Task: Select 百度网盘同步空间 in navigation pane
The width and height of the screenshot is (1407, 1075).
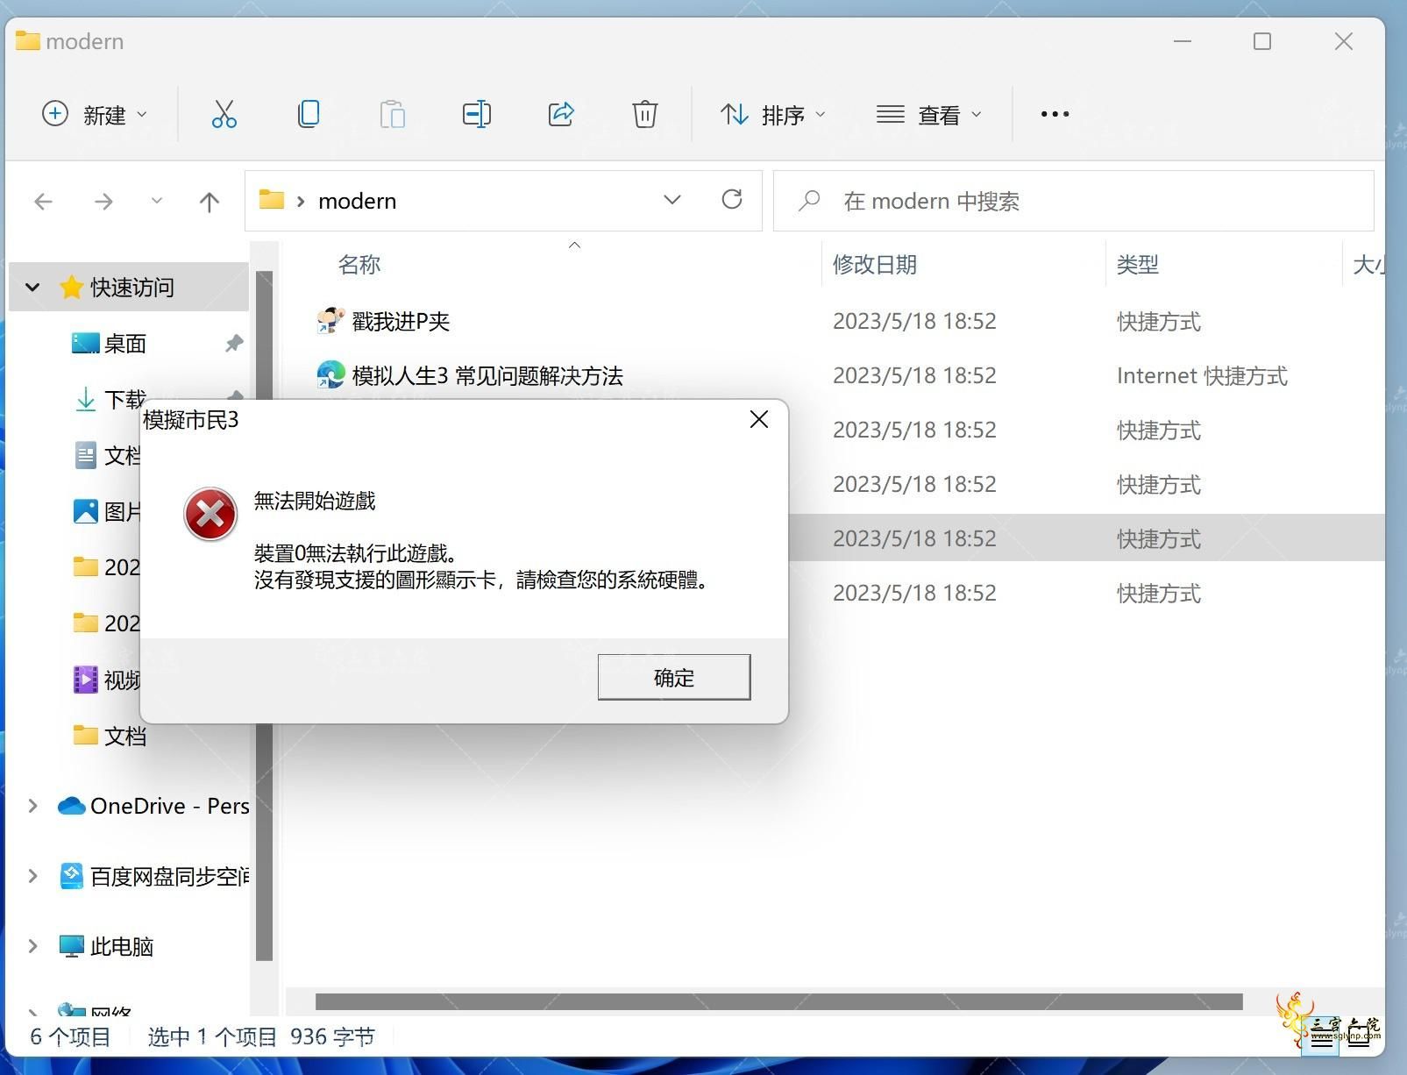Action: pyautogui.click(x=154, y=876)
